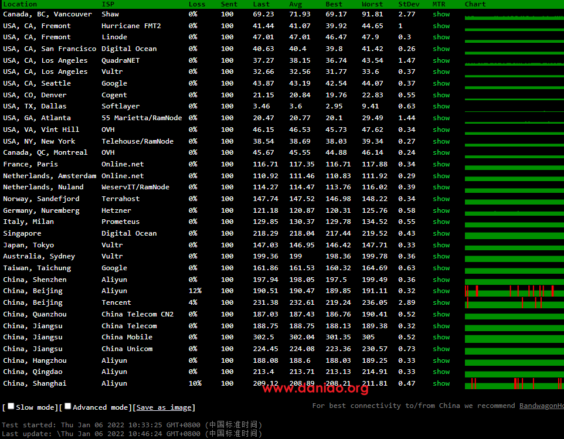Show MTR for Nuremberg Hetzner
The height and width of the screenshot is (439, 564).
pos(441,210)
